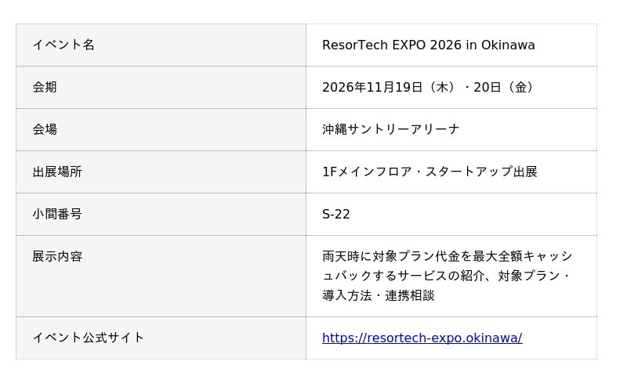Viewport: 627px width, 383px height.
Task: Click the 1Fメインフロア・スタートアップ出展 text
Action: (429, 172)
